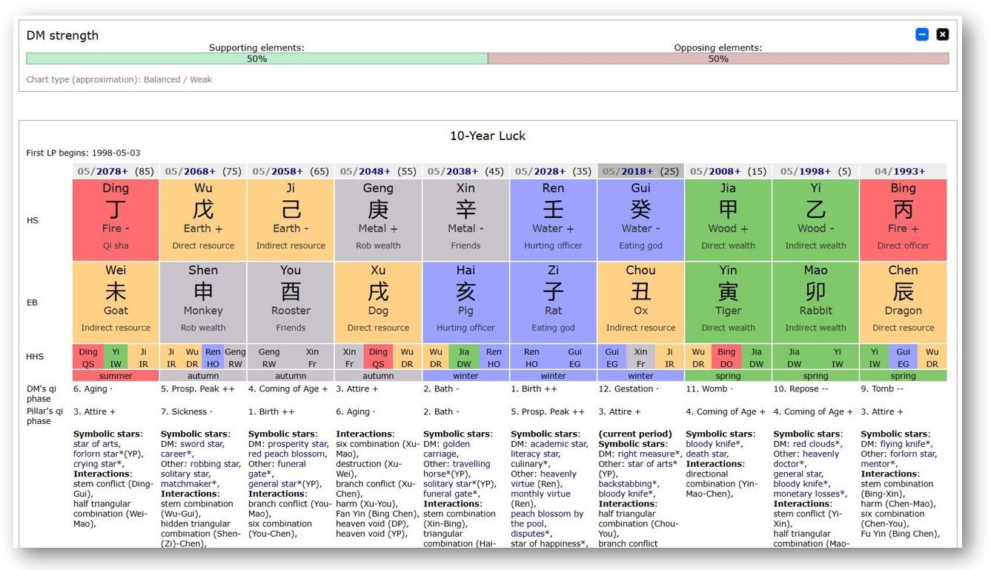
Task: Select the 05/2078+ luck pillar header
Action: point(115,171)
